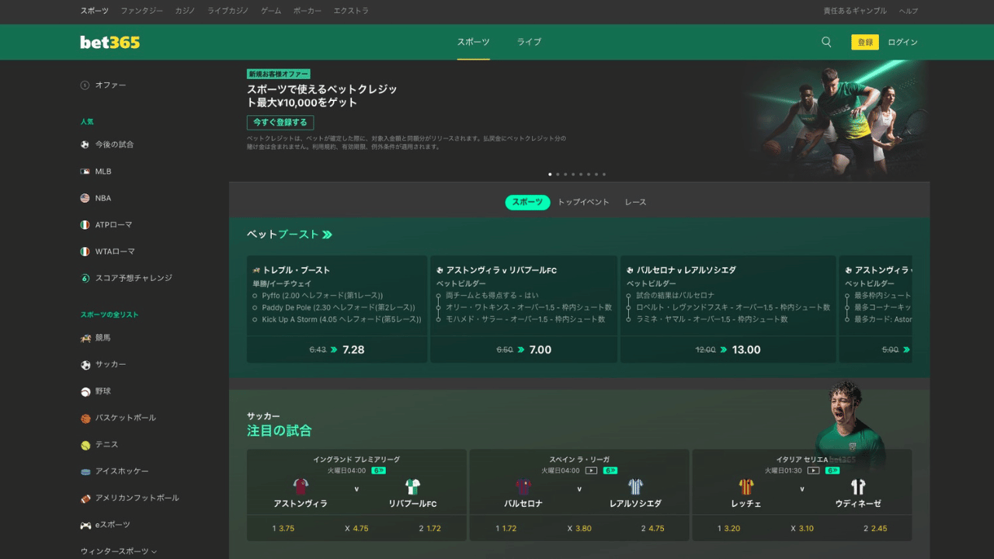
Task: Open the ライブ tab in green header
Action: pos(529,42)
